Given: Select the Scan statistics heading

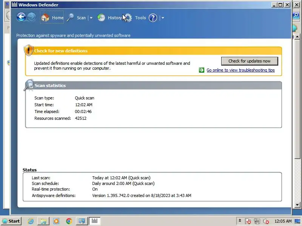Looking at the screenshot, I should coord(50,86).
